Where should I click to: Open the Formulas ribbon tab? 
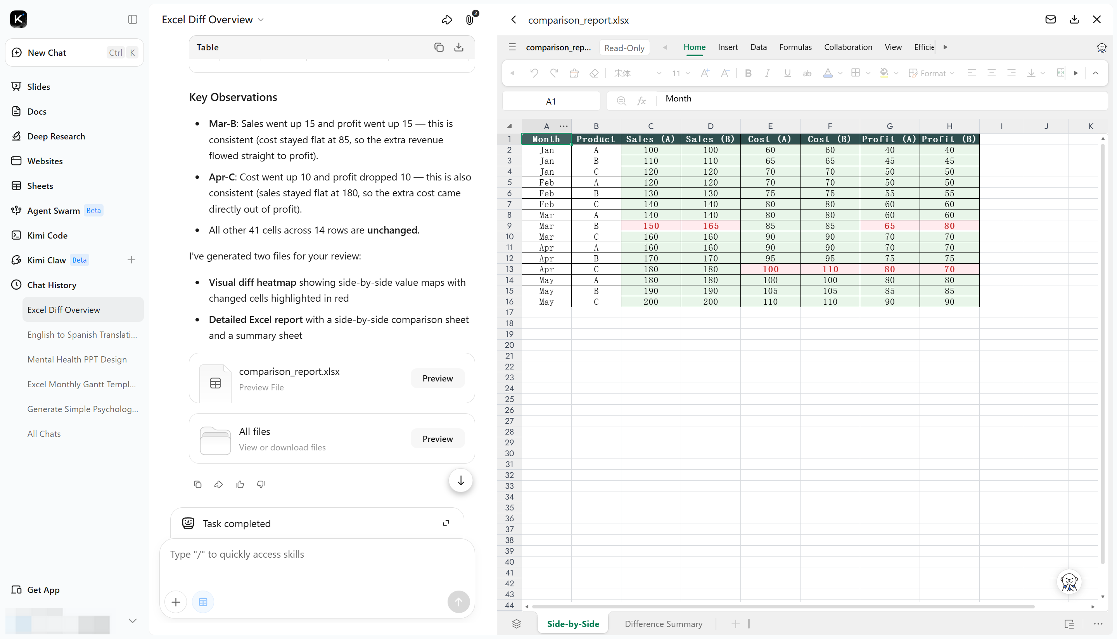(x=795, y=47)
